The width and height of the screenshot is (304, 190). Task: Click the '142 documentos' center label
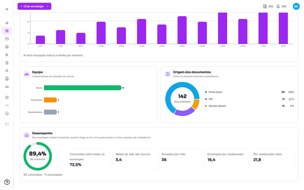coord(182,99)
